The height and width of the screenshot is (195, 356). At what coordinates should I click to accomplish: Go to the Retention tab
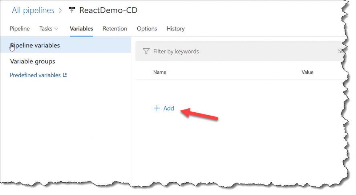(115, 29)
